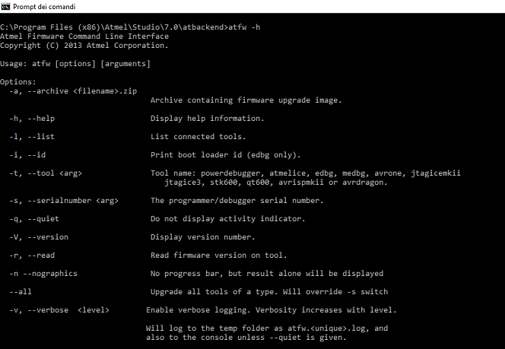Click the "Usage: atfw [options] [arguments]" line
Image resolution: width=505 pixels, height=349 pixels.
75,64
